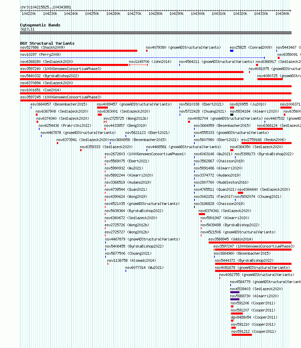301x348 pixels.
Task: Select nsv591207 (Cooper2011) label
Action: coord(253,310)
